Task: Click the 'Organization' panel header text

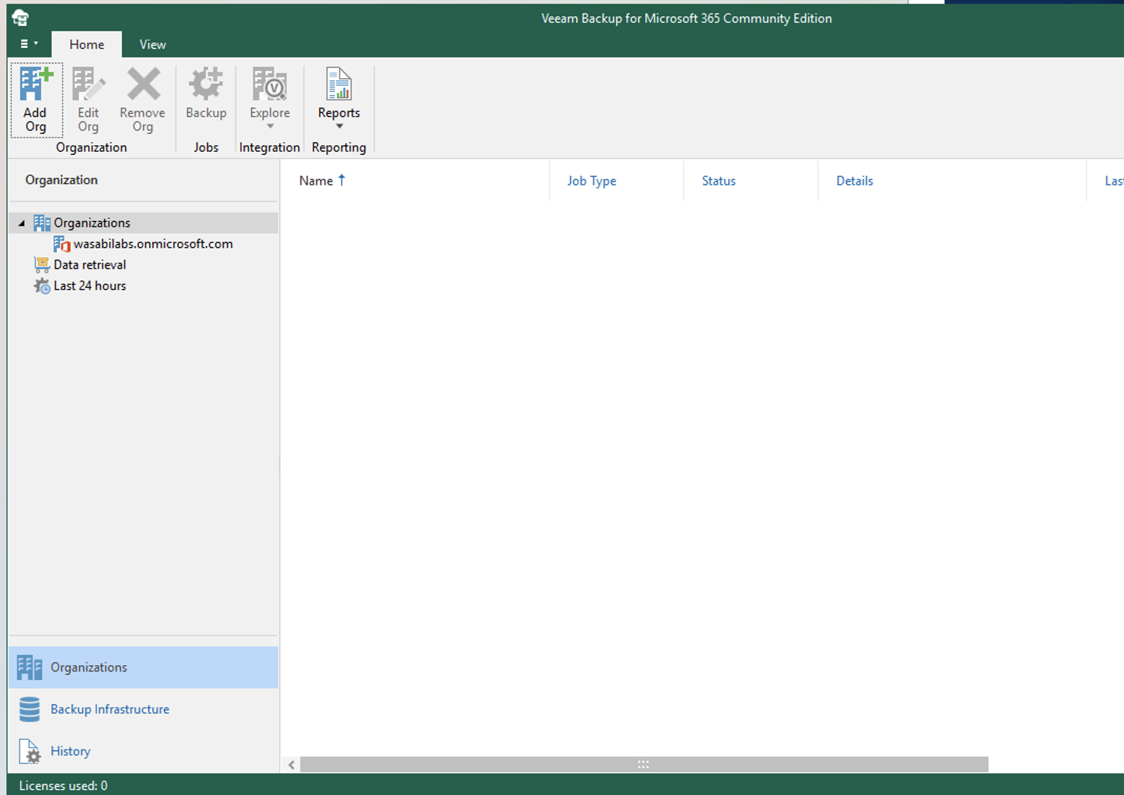Action: point(61,180)
